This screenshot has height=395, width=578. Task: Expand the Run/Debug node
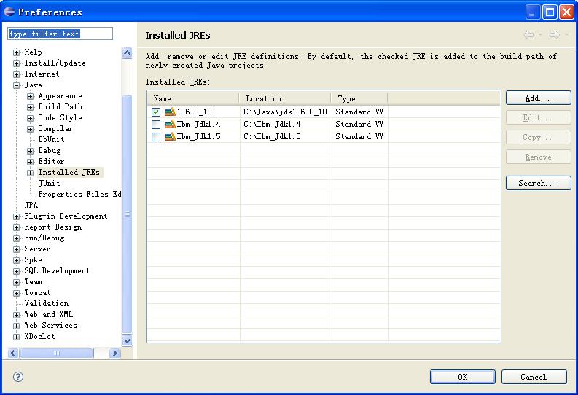point(16,238)
